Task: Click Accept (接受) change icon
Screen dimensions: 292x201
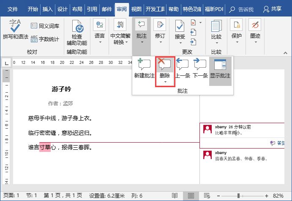Action: tap(180, 26)
